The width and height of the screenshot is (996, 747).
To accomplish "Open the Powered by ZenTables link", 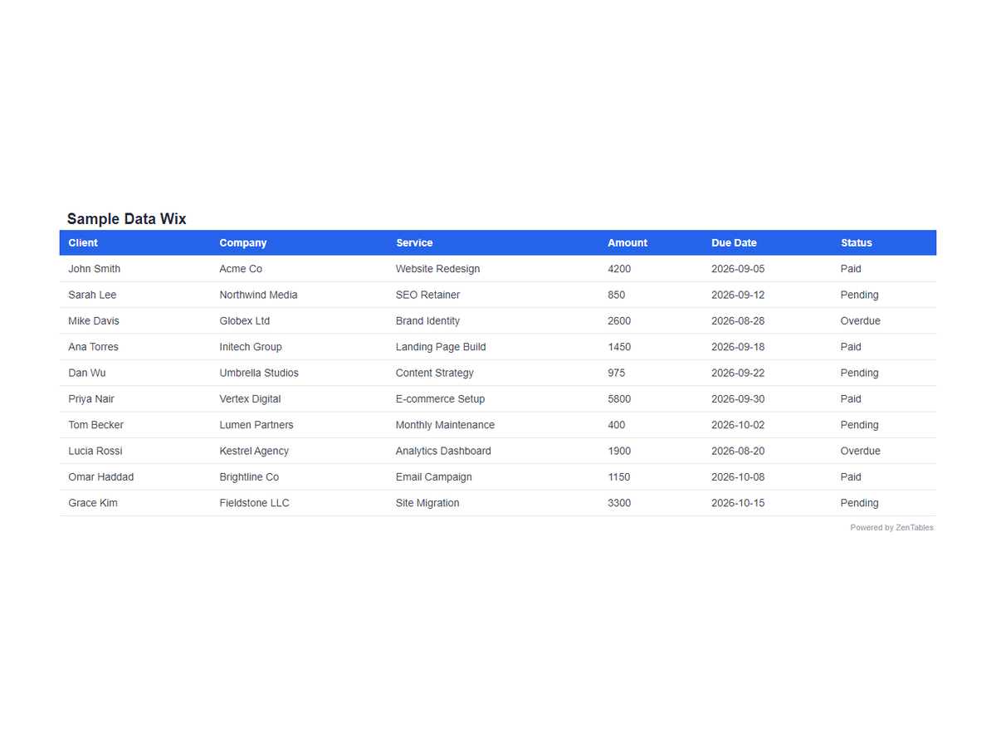I will 891,528.
